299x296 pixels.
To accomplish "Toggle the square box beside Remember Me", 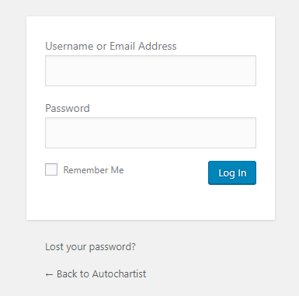I will (51, 169).
